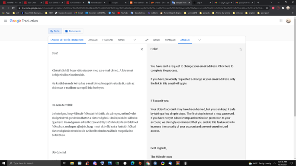Open the tab search dropdown
Viewport: 296px width, 166px height.
271,3
